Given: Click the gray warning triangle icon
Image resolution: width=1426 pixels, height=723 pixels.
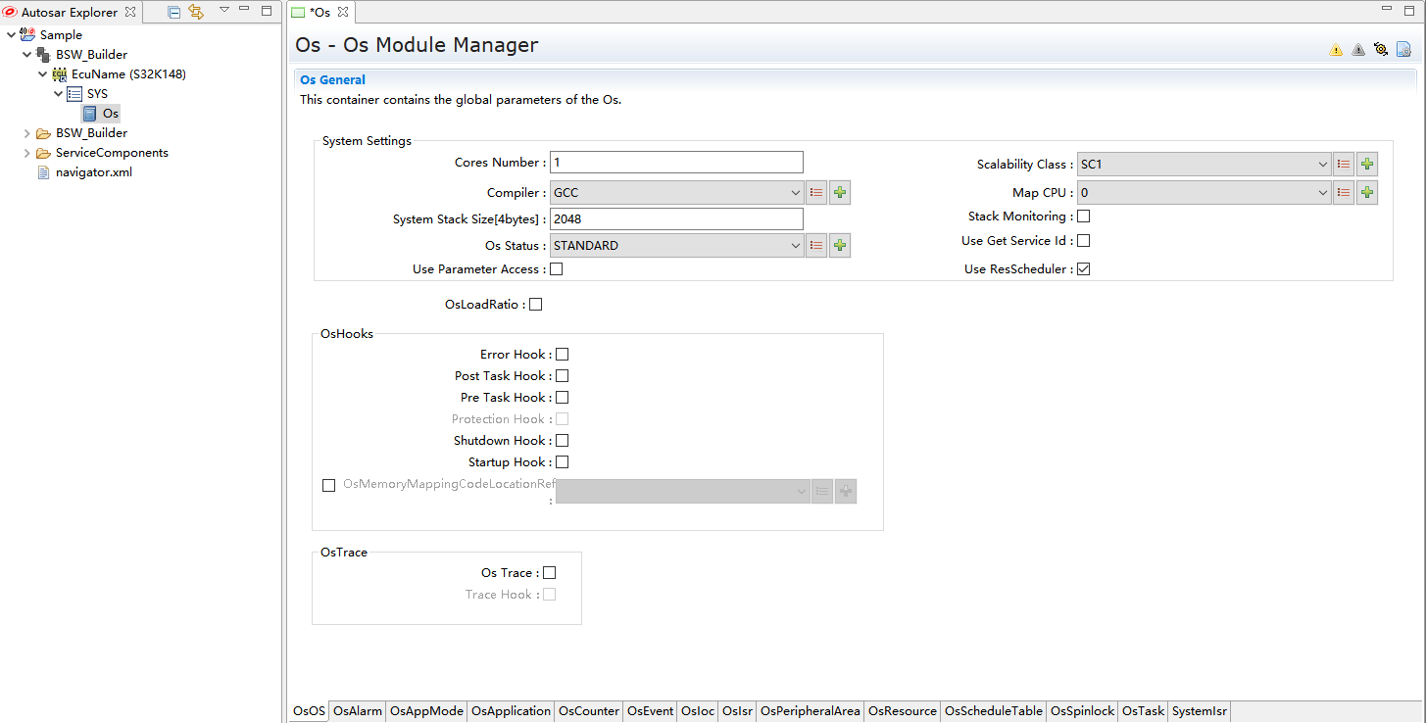Looking at the screenshot, I should [x=1358, y=50].
